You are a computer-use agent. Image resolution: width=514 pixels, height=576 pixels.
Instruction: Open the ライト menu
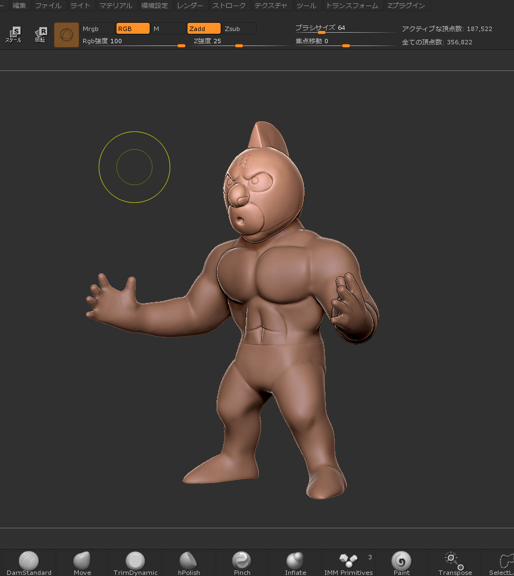[x=80, y=6]
